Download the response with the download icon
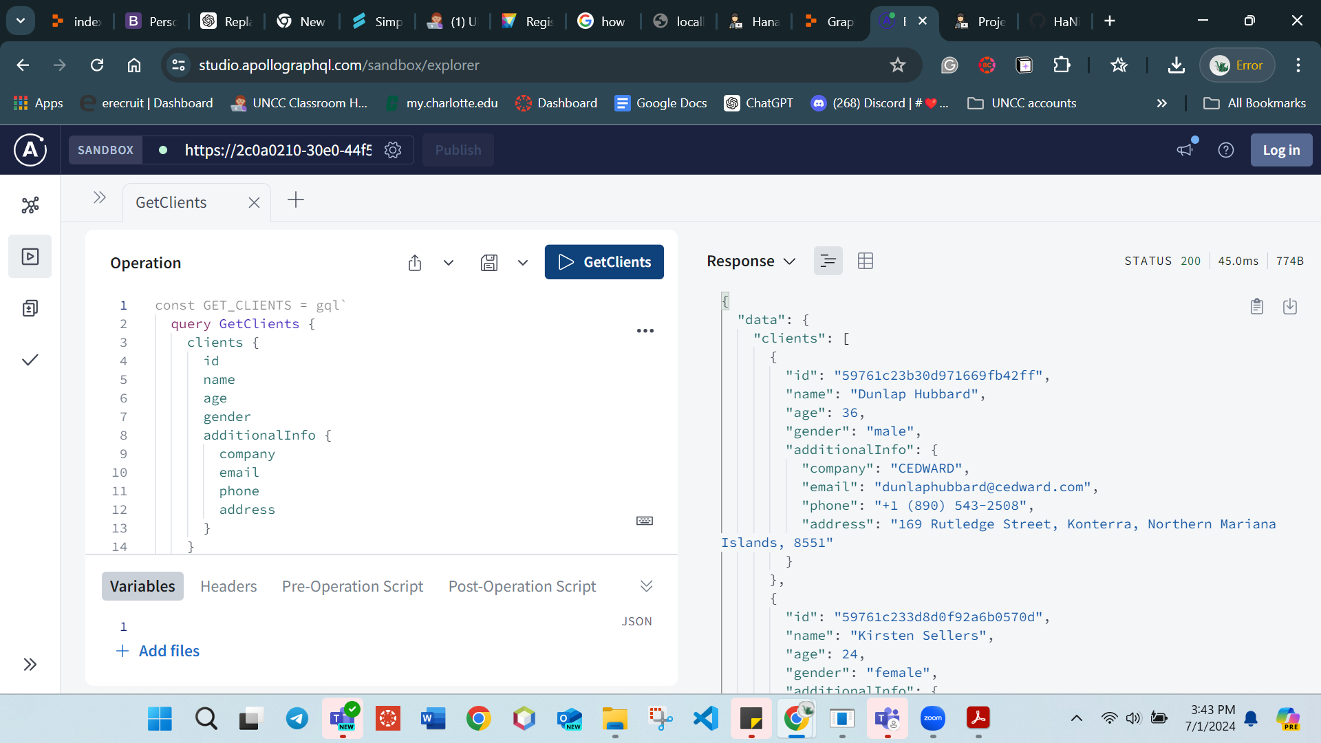The height and width of the screenshot is (743, 1321). coord(1290,306)
